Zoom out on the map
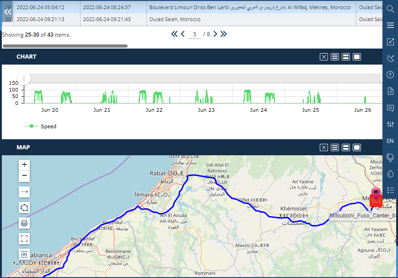 tap(25, 176)
